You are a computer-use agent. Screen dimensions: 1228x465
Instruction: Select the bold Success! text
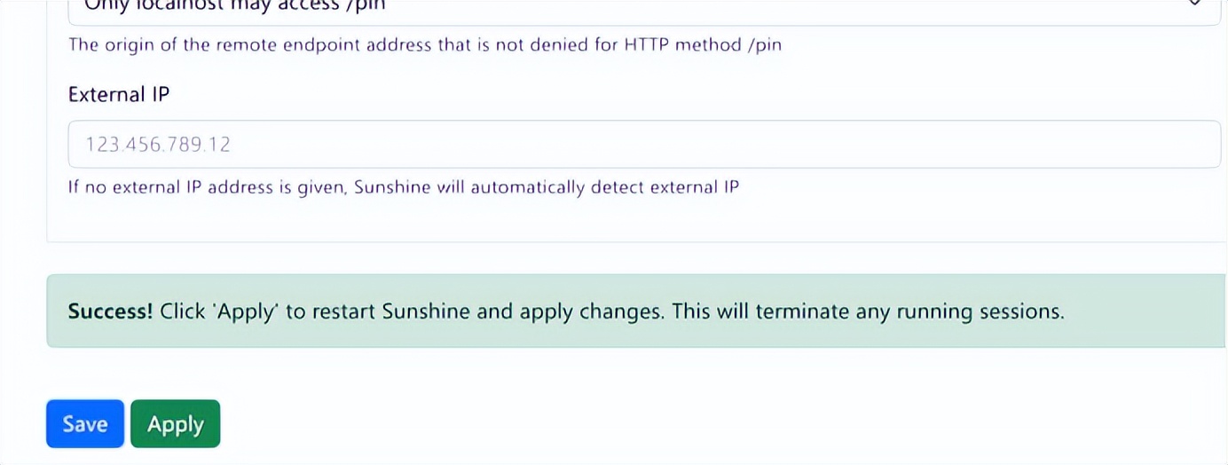coord(110,311)
